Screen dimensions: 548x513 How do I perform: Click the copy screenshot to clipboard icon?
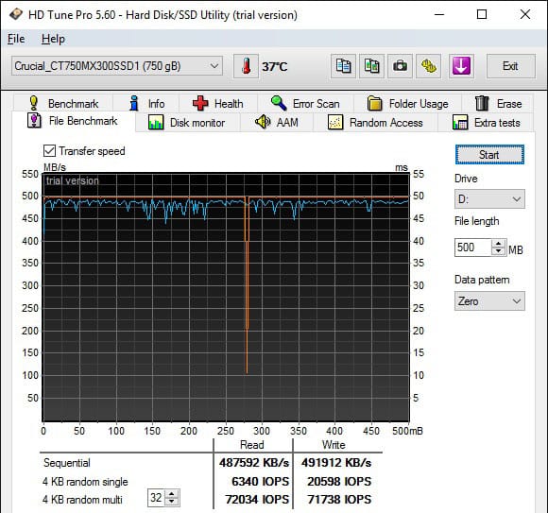click(371, 66)
